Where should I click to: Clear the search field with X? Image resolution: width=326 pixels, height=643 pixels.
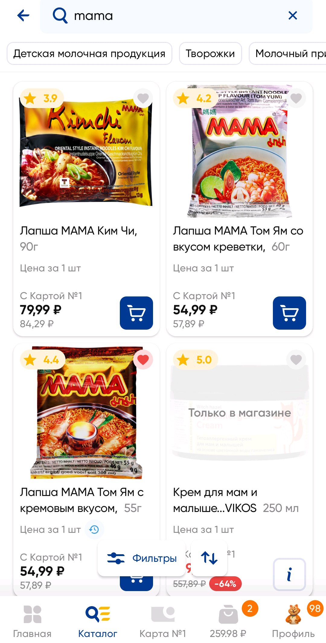[x=292, y=15]
